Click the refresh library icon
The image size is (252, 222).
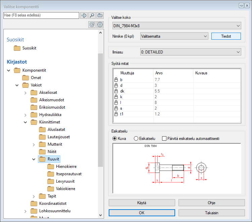pyautogui.click(x=92, y=25)
